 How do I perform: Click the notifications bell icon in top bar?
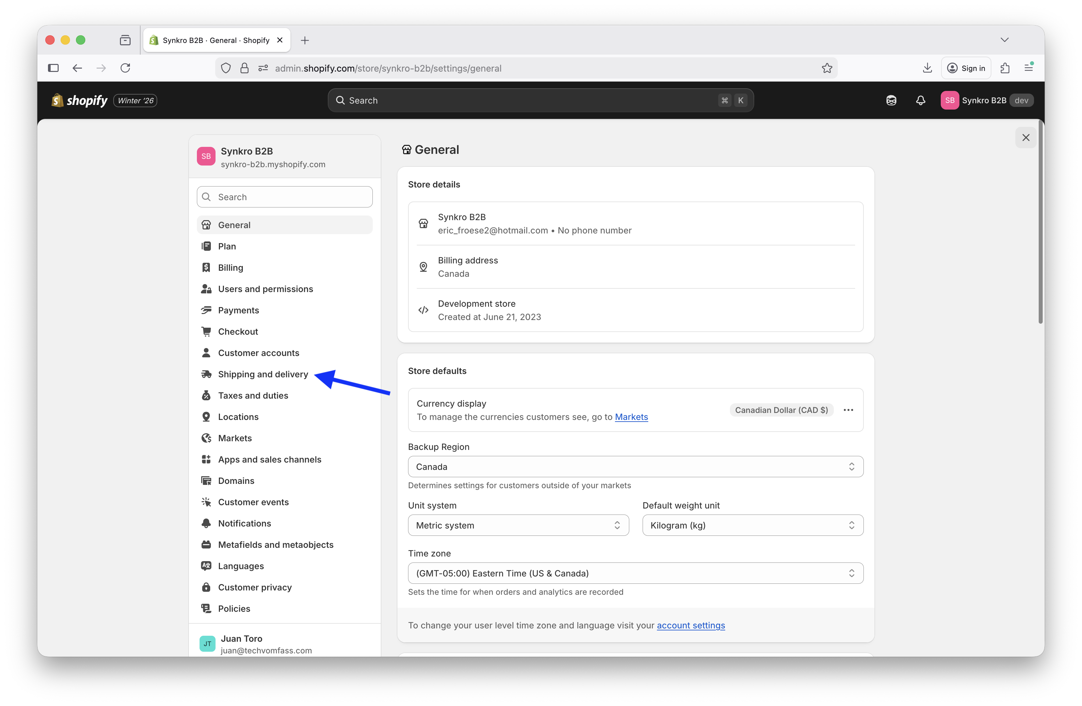pyautogui.click(x=920, y=101)
